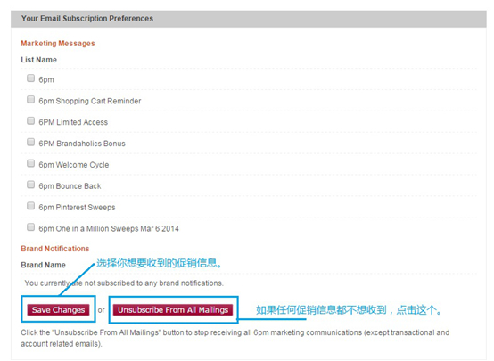Click the Brand Notifications section heading
The image size is (494, 361).
[x=55, y=249]
